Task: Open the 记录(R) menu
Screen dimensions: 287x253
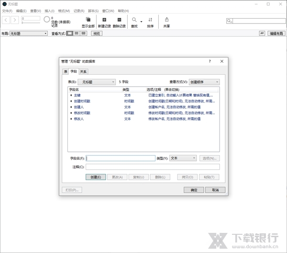Action: pos(79,11)
